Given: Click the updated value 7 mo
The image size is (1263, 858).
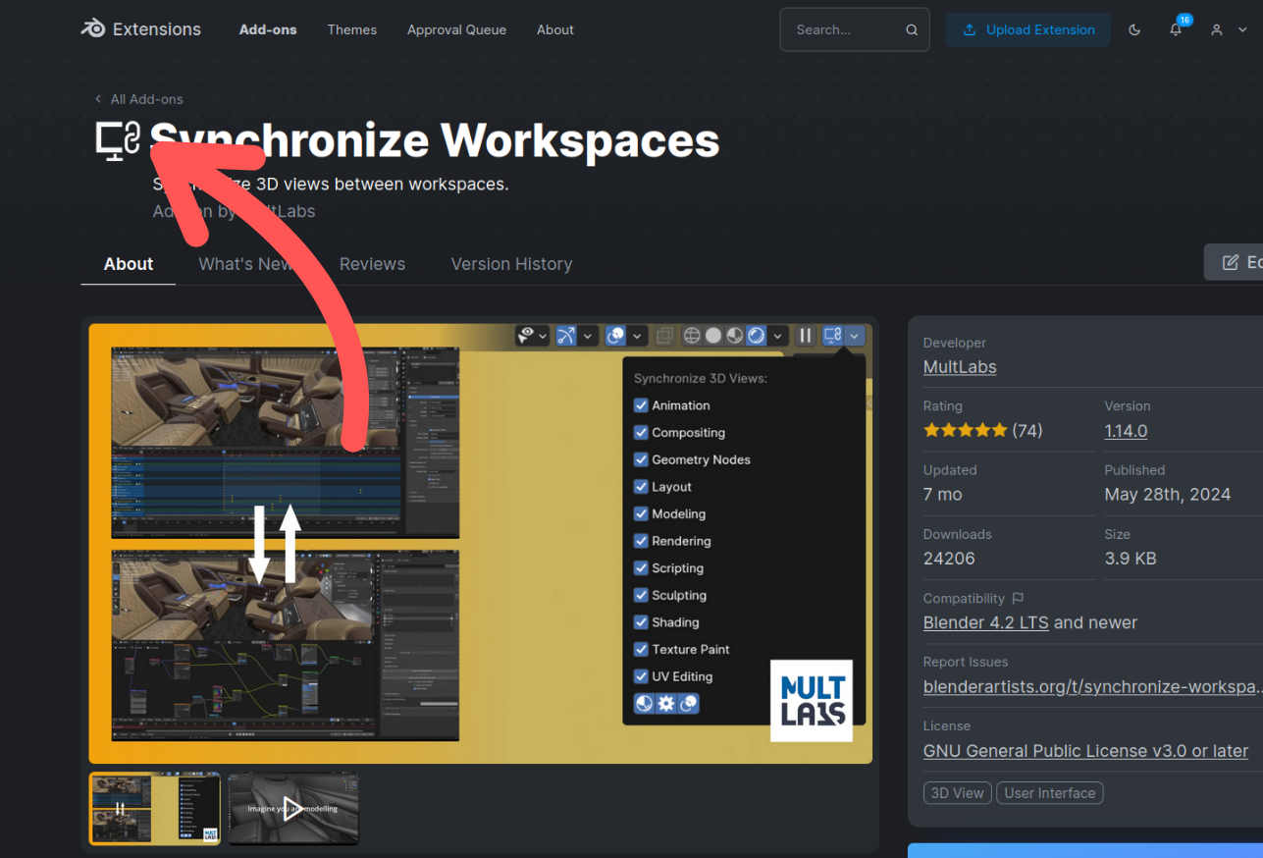Looking at the screenshot, I should coord(943,495).
